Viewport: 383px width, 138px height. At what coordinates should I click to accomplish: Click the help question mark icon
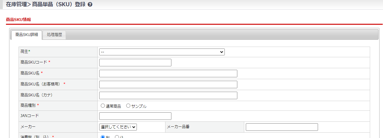pyautogui.click(x=90, y=5)
